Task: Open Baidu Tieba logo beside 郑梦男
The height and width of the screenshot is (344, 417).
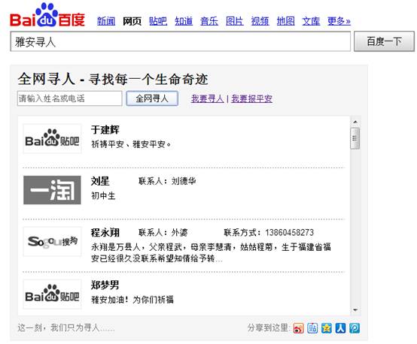Action: [x=52, y=294]
